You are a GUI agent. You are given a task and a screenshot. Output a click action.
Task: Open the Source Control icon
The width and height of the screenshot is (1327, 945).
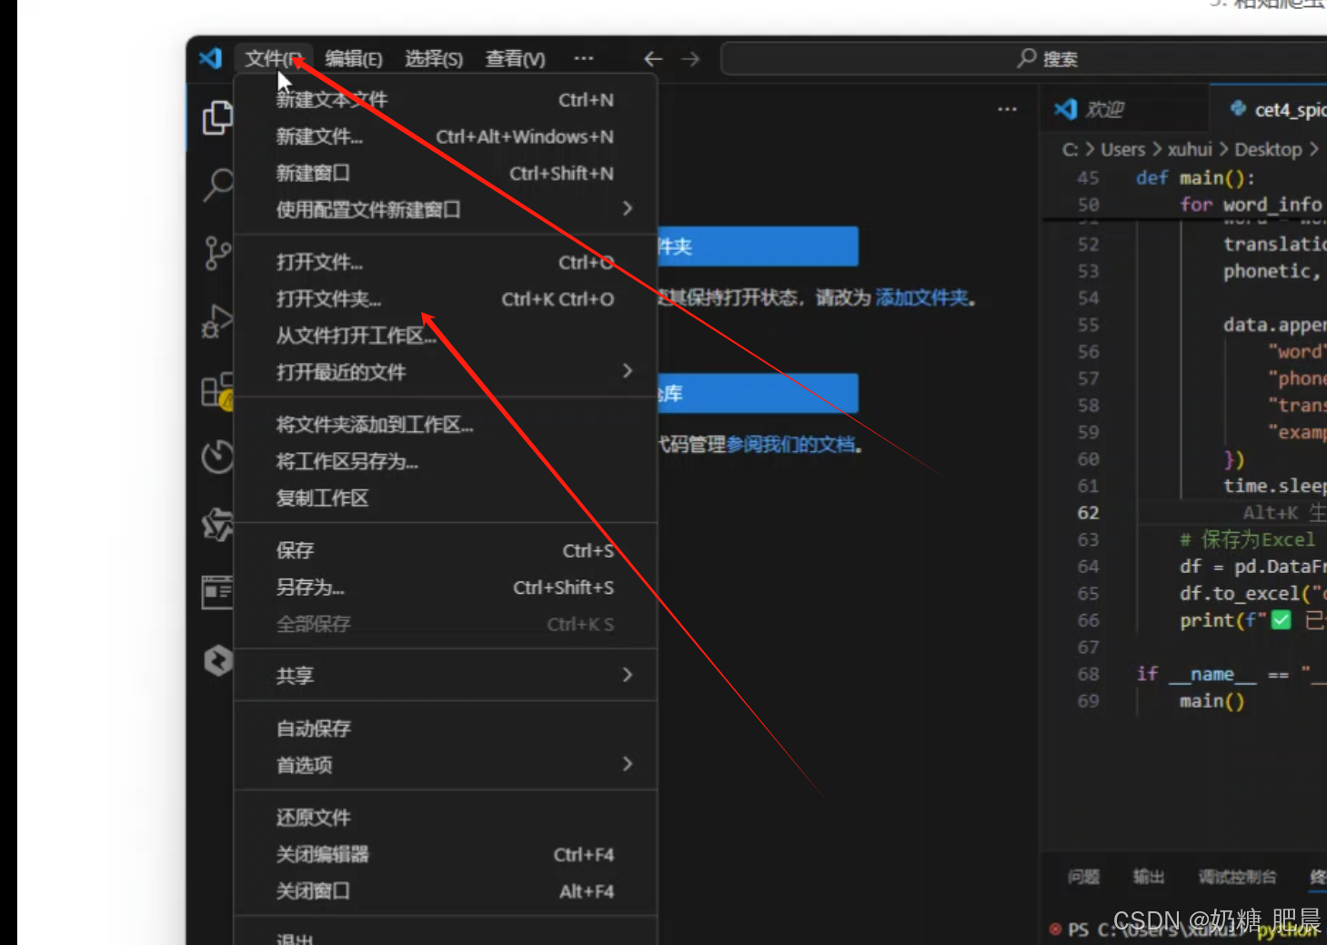tap(217, 253)
